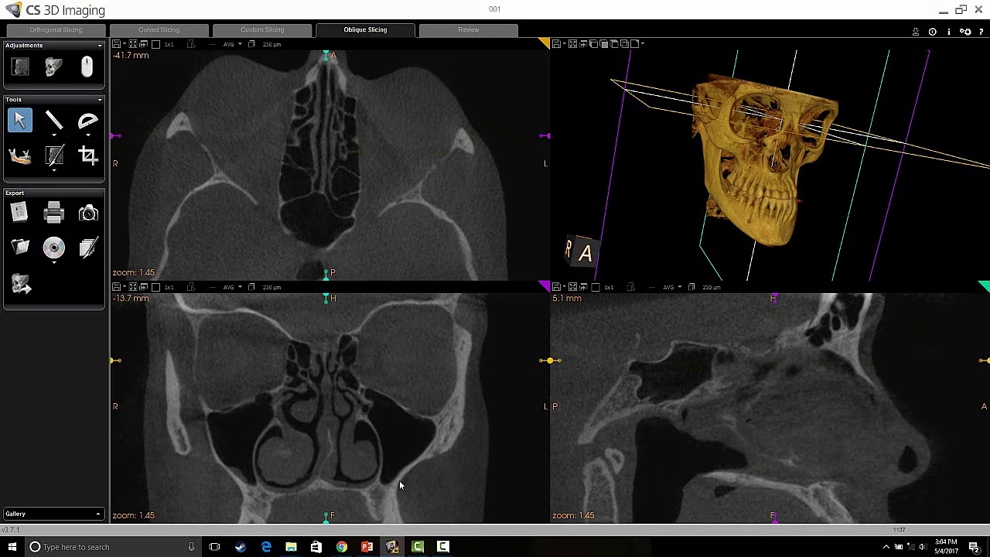This screenshot has height=557, width=990.
Task: Click the cyan slice handle at top of axial view
Action: [x=326, y=56]
